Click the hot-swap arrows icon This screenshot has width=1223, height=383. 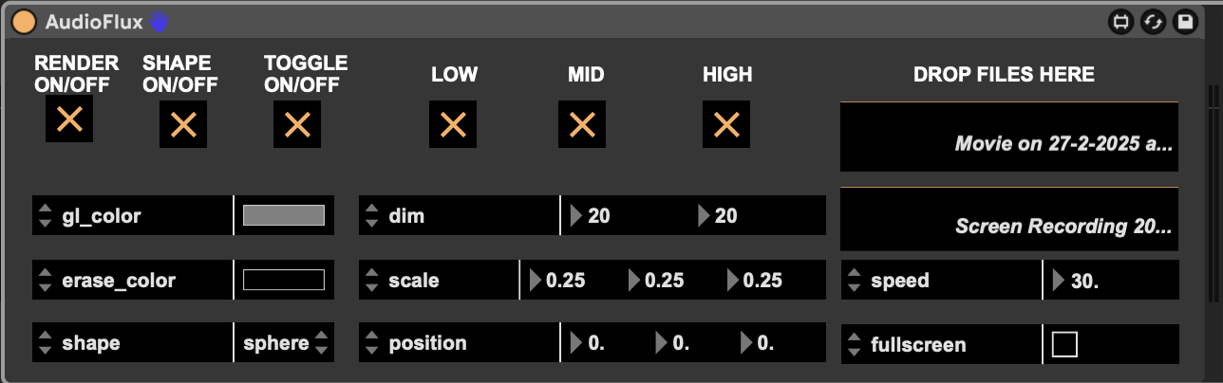(1153, 21)
